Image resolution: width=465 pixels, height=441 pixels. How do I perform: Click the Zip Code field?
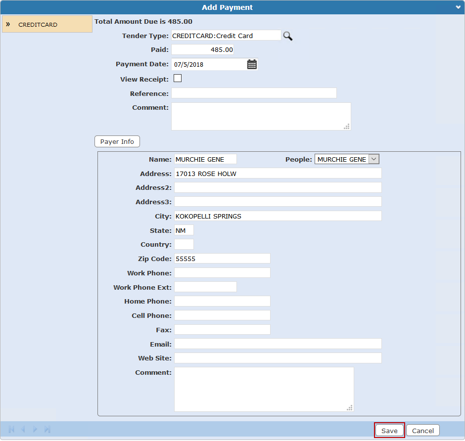tap(222, 259)
